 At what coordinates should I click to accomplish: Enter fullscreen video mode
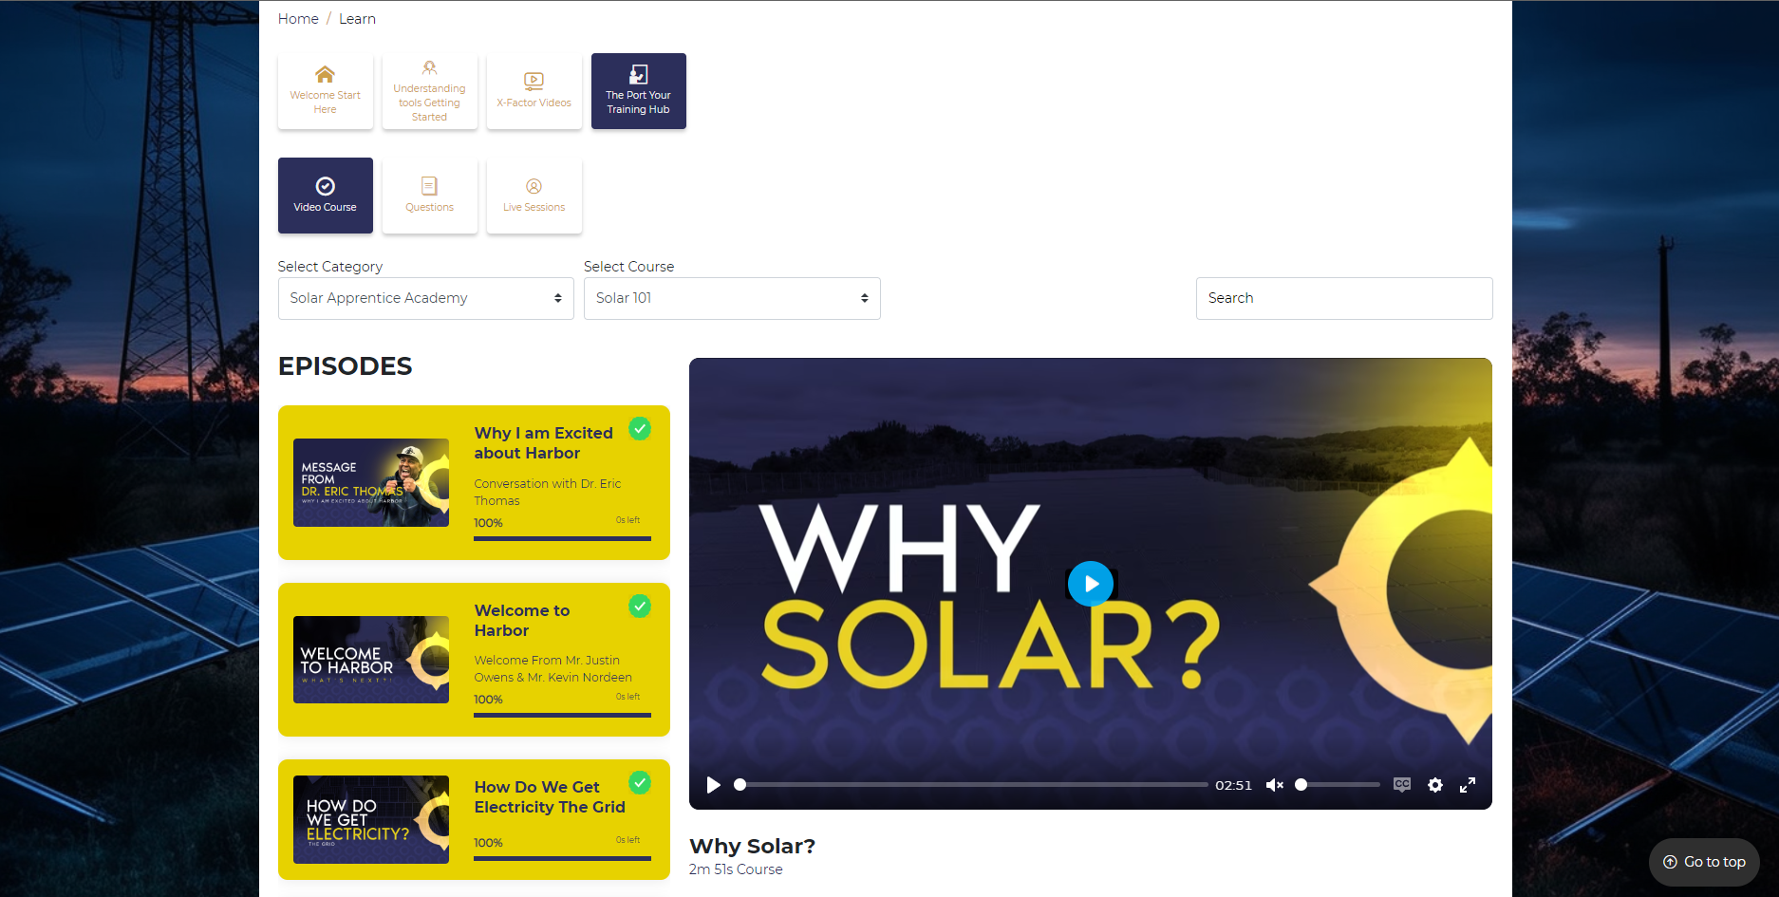[1467, 785]
